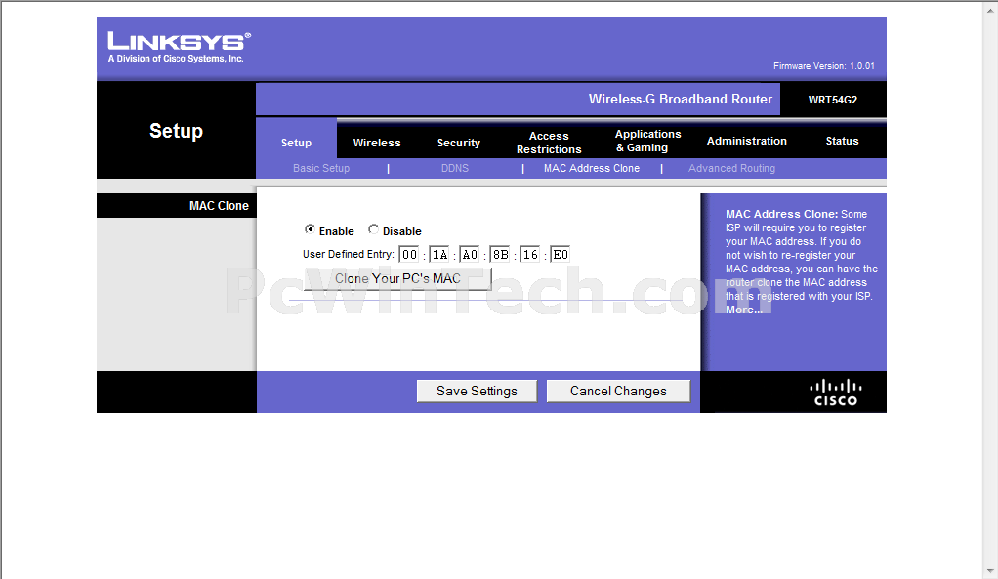Click the MAC octet field containing E0
The height and width of the screenshot is (579, 998).
[x=561, y=255]
